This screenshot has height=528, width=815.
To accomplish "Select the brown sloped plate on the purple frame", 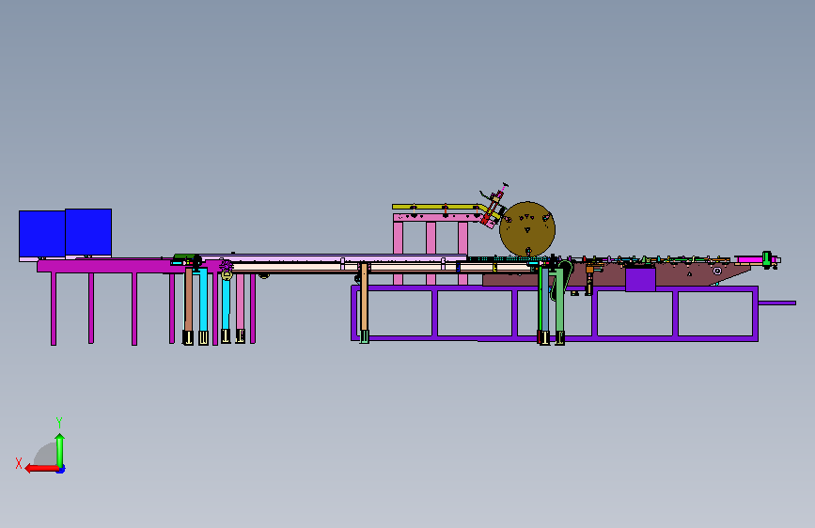I will pos(616,275).
